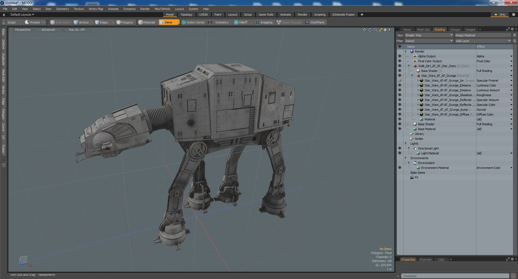Screen dimensions: 518x279
Task: Collapse the Lights section
Action: [x=405, y=144]
